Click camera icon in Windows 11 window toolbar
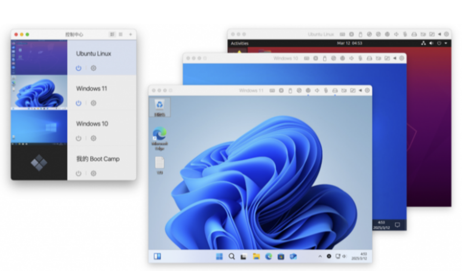The image size is (468, 271). (x=344, y=90)
